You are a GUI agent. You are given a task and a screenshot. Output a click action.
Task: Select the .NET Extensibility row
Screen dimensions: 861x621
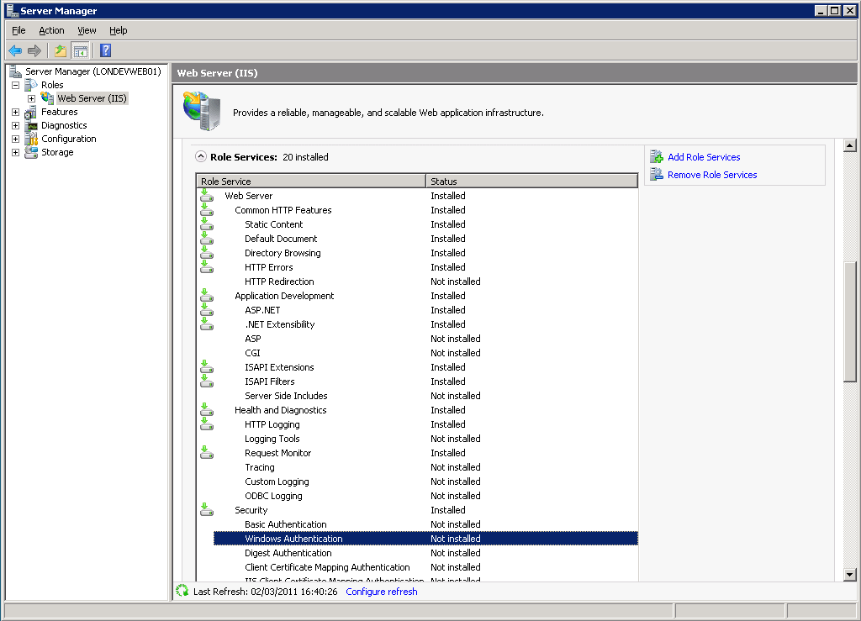pyautogui.click(x=417, y=324)
